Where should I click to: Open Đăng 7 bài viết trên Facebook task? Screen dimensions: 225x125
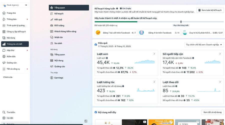click(116, 33)
